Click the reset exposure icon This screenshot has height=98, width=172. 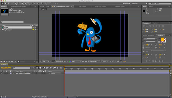click(121, 61)
